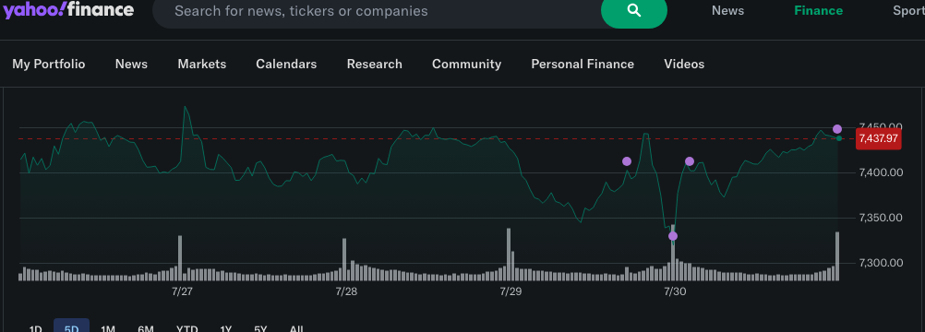This screenshot has width=925, height=332.
Task: Click the red 7,437.97 price label
Action: pyautogui.click(x=879, y=138)
